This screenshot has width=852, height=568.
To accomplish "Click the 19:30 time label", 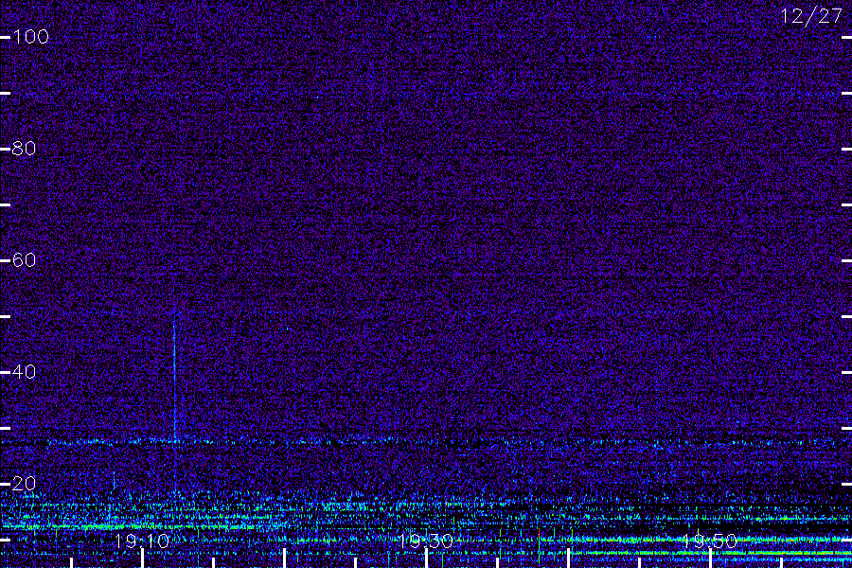I will pyautogui.click(x=425, y=541).
